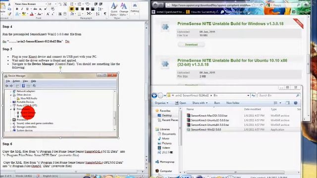317x178 pixels.
Task: Go back in Explorer window
Action: click(154, 95)
